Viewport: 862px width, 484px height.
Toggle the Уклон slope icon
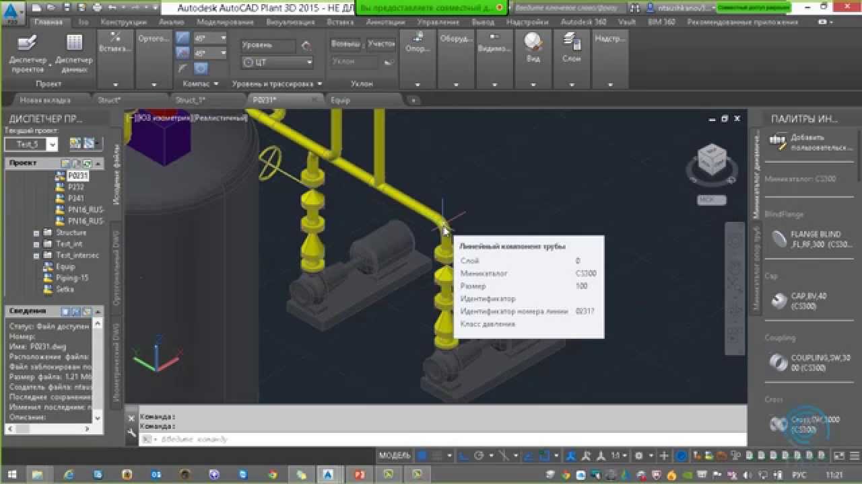pyautogui.click(x=388, y=62)
